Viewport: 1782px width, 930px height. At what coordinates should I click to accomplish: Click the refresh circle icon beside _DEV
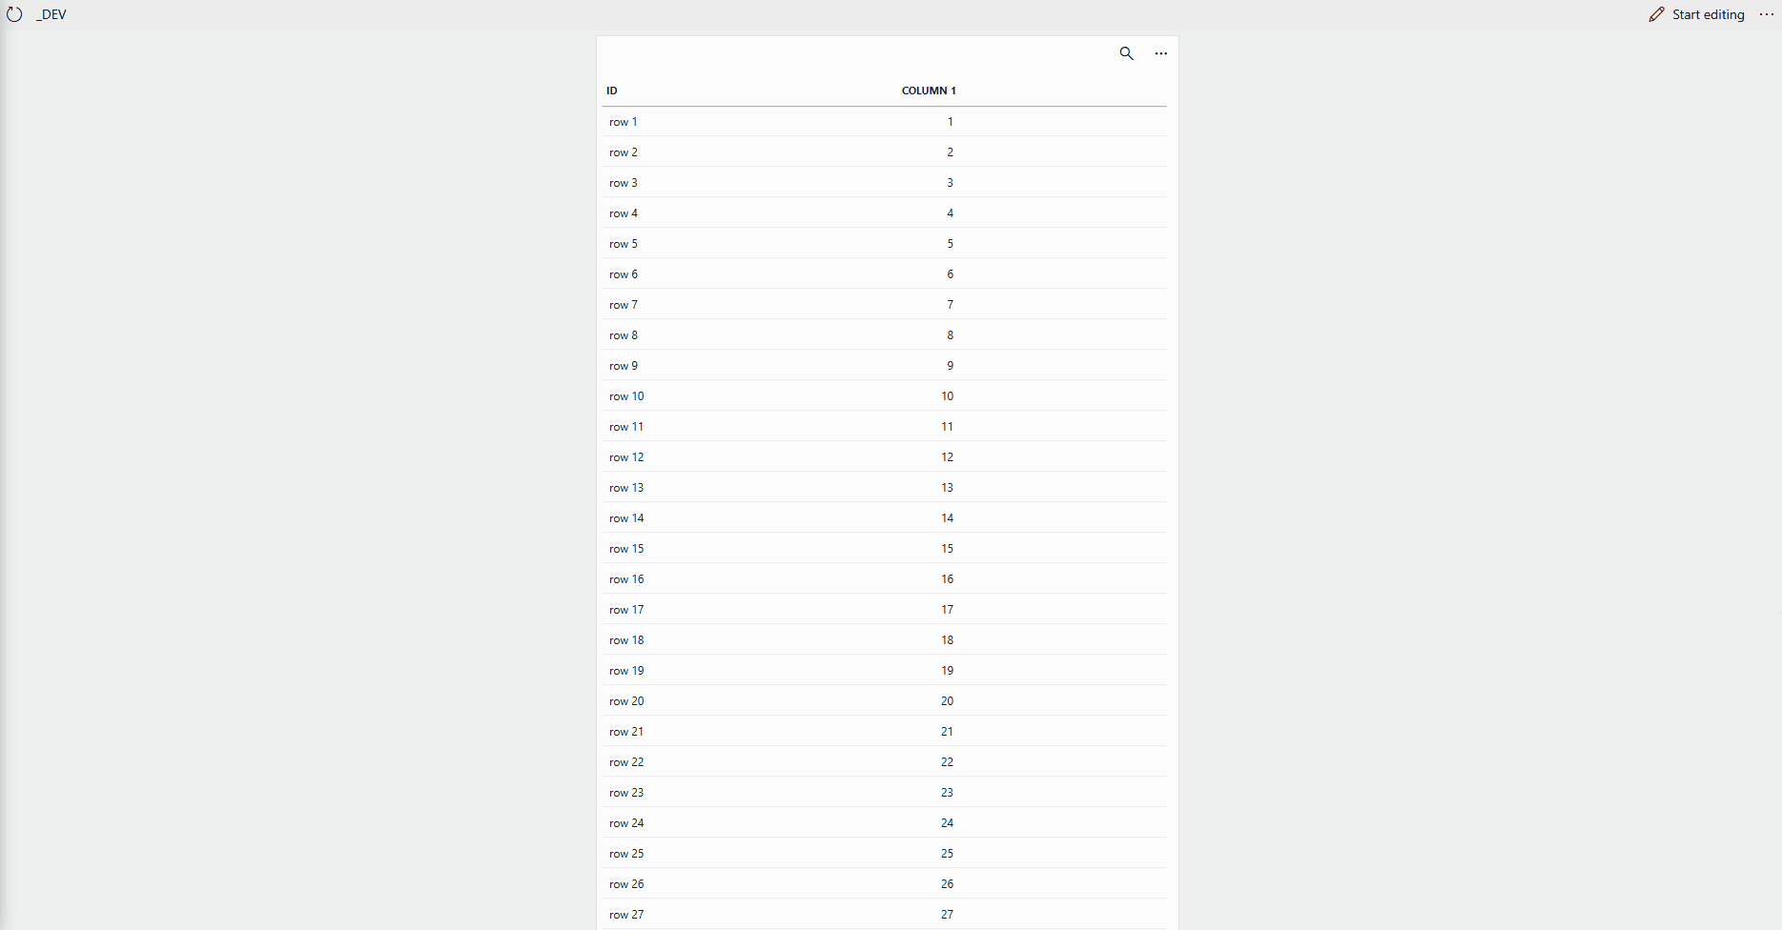14,14
